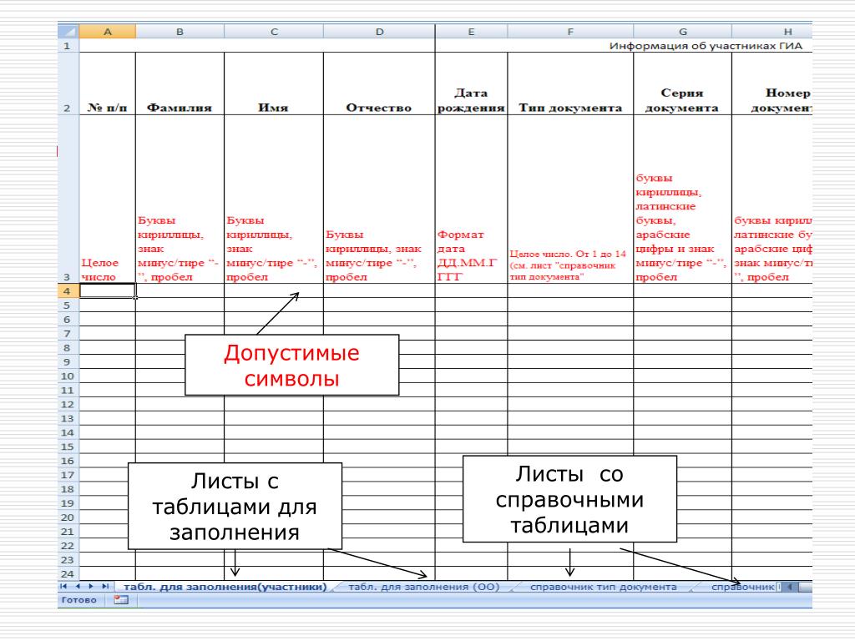855x641 pixels.
Task: Switch to 'справочник тип документа' tab
Action: [603, 587]
